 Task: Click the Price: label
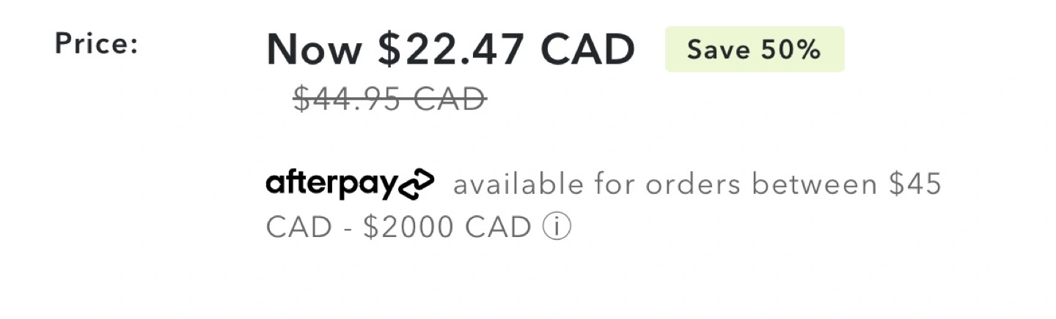(x=96, y=45)
